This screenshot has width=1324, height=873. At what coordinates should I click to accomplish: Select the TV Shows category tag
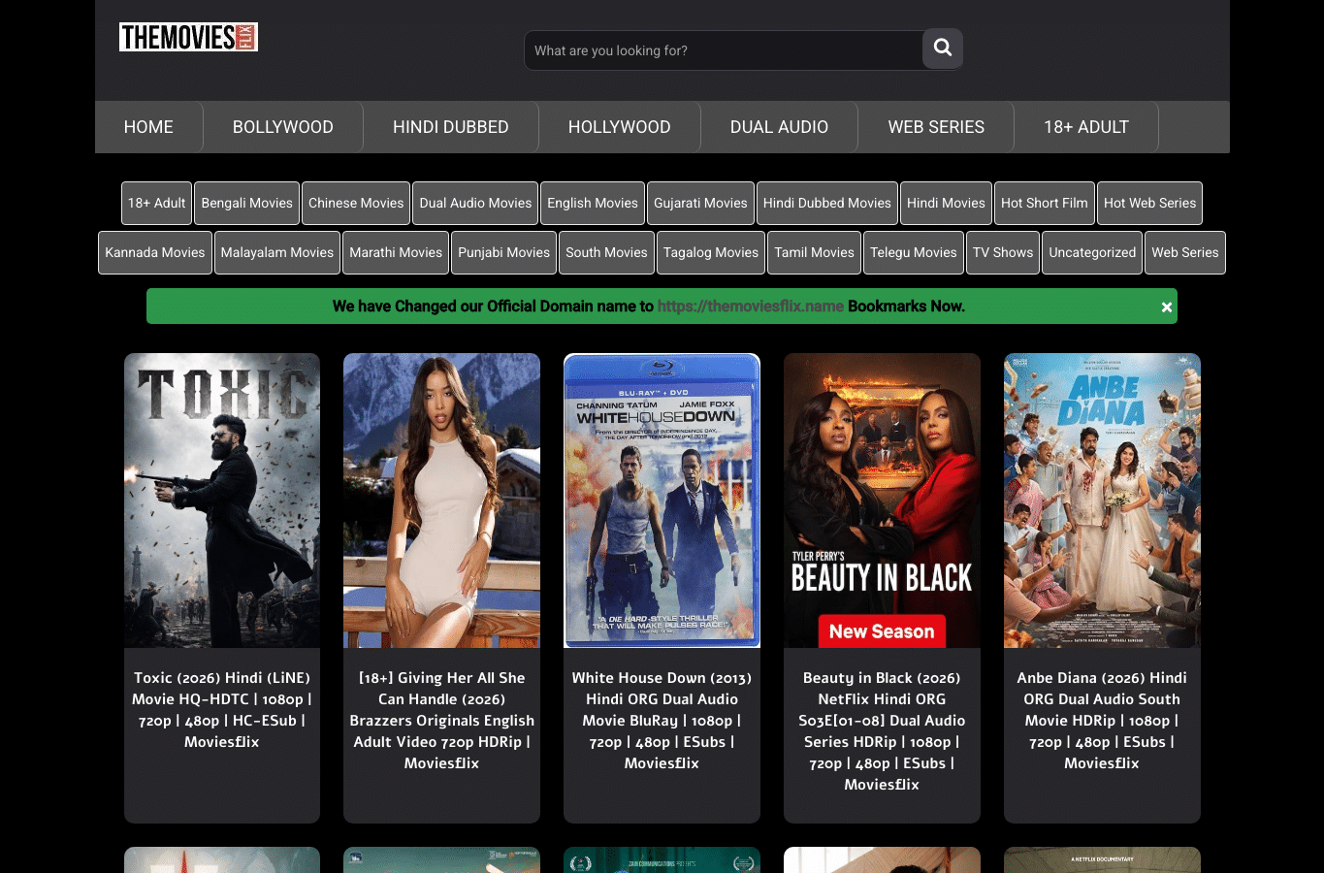[x=1003, y=252]
